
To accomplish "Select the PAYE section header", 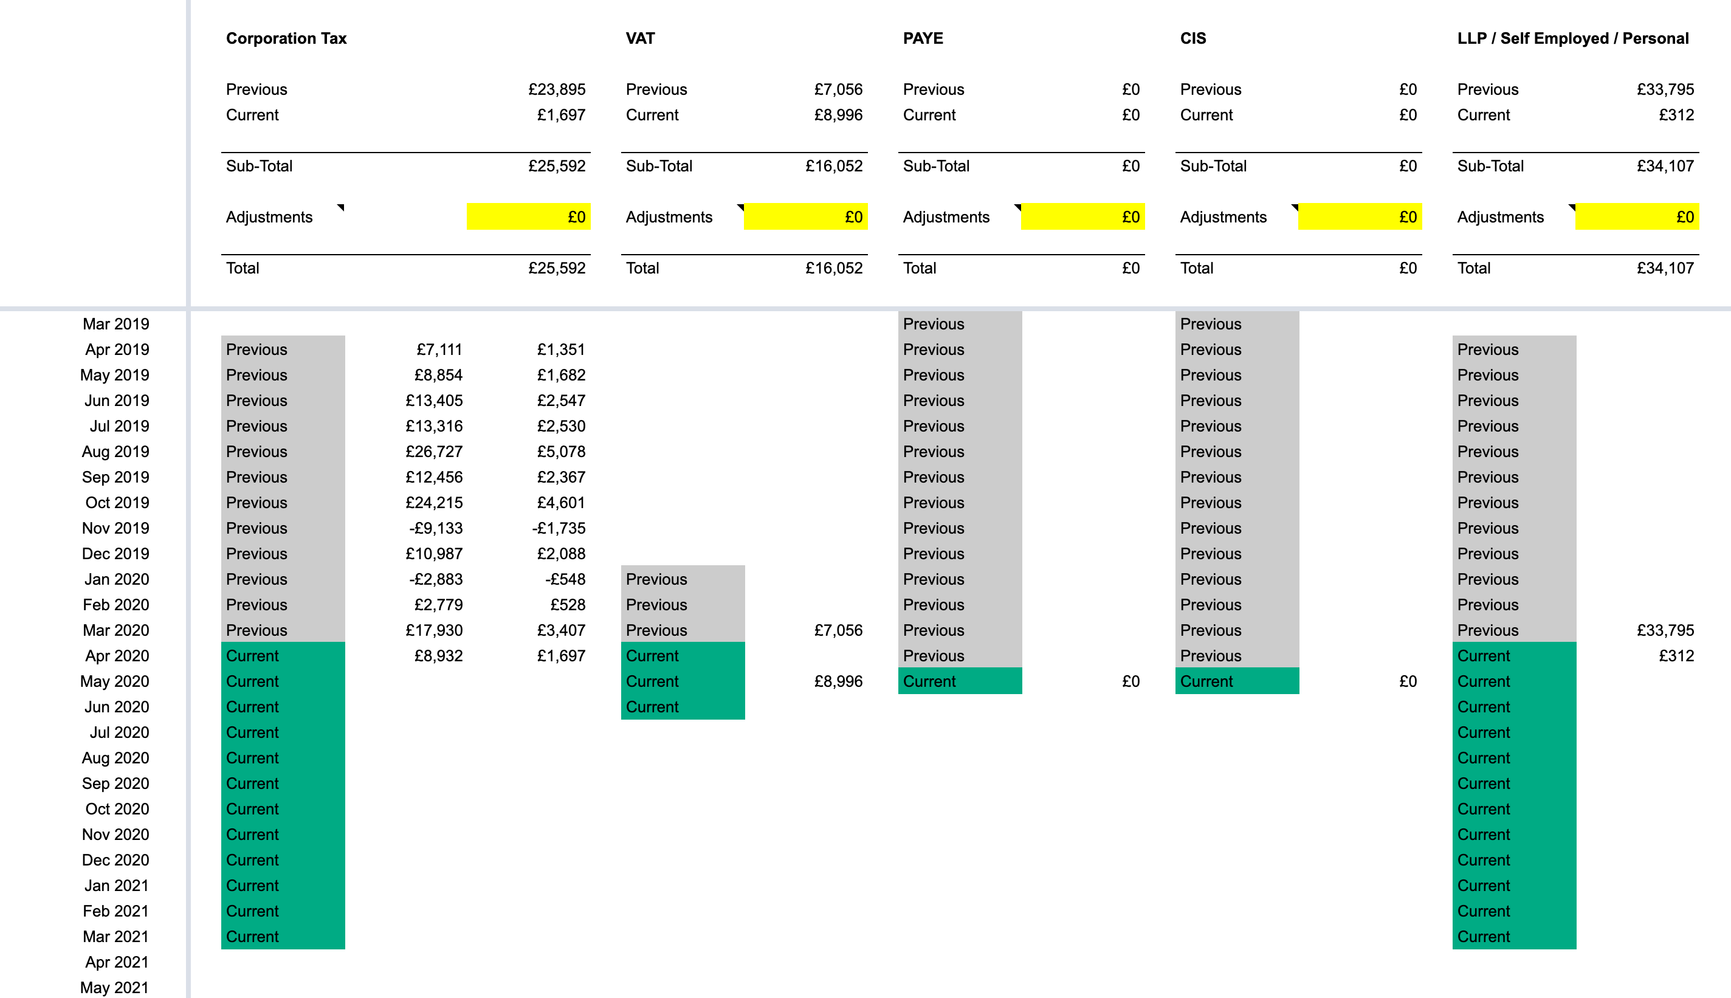I will [923, 38].
